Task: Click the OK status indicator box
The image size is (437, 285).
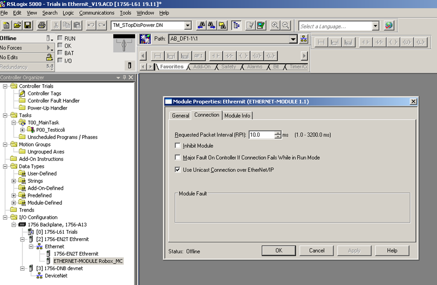Action: (x=60, y=45)
